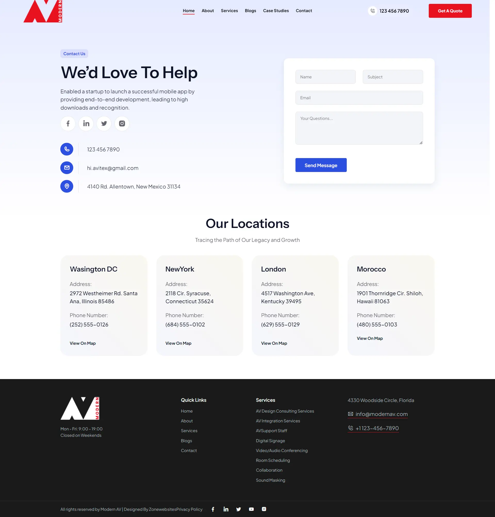
Task: Click the Email input field
Action: [x=359, y=97]
